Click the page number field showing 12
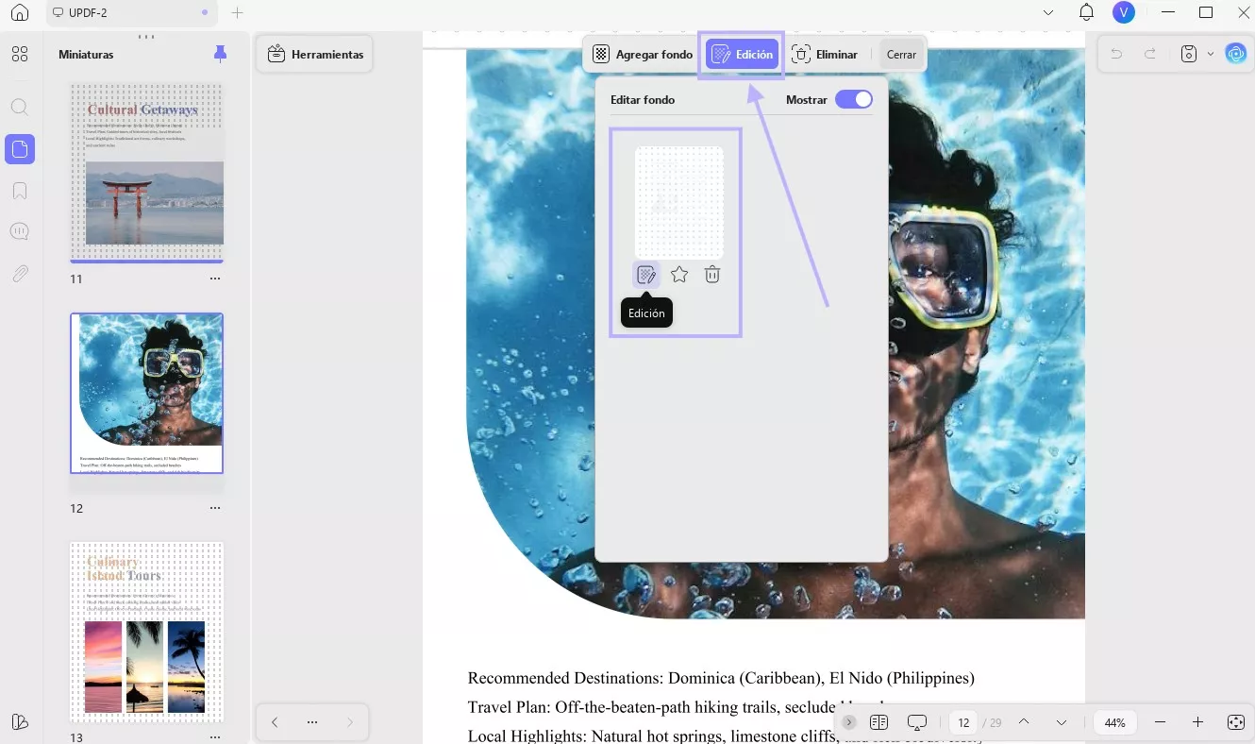This screenshot has width=1255, height=744. click(963, 722)
